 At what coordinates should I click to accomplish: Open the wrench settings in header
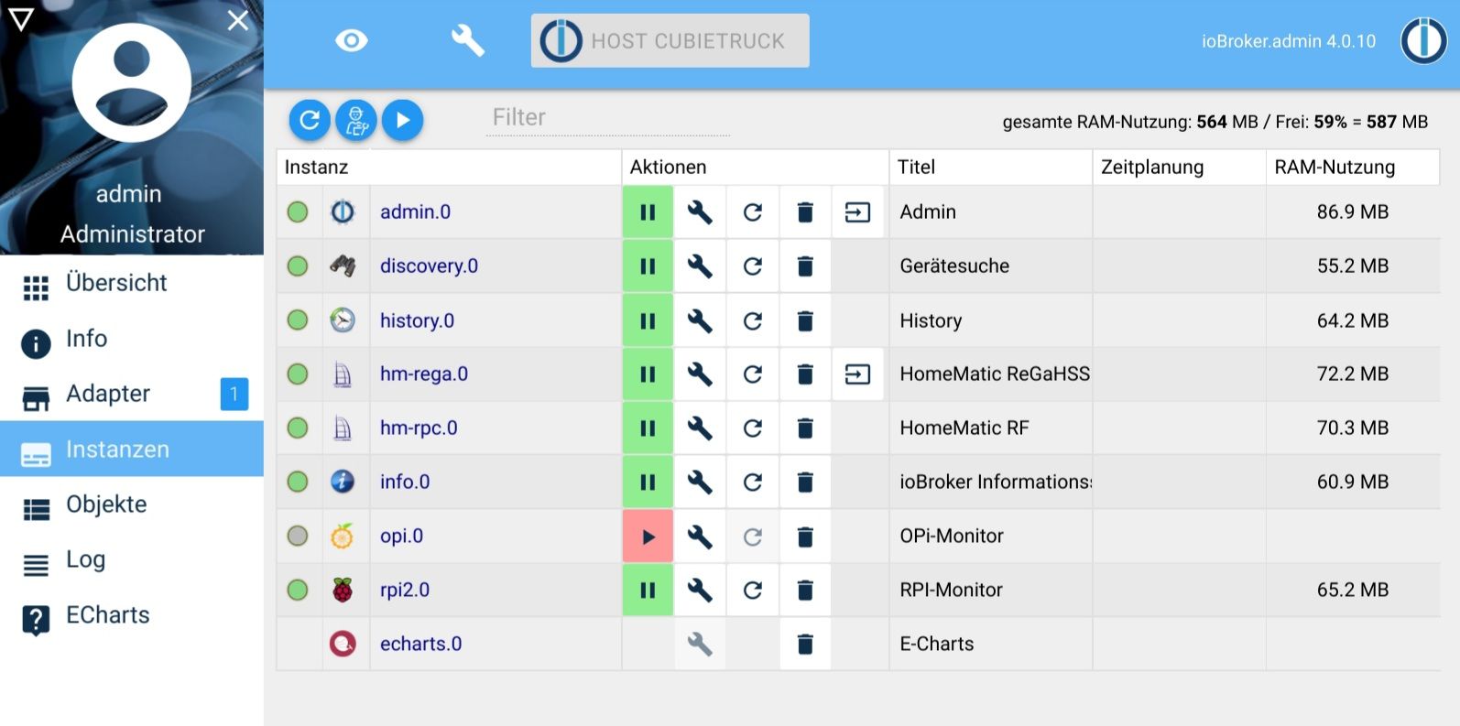pyautogui.click(x=467, y=40)
